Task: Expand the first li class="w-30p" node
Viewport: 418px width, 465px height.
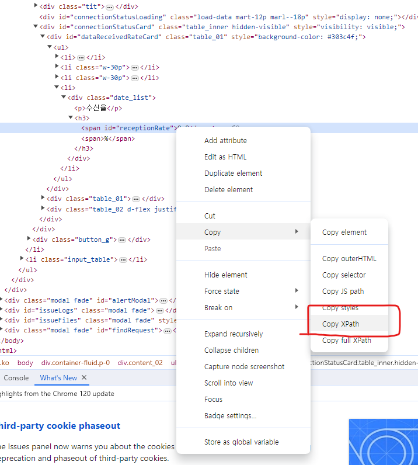Action: point(57,66)
